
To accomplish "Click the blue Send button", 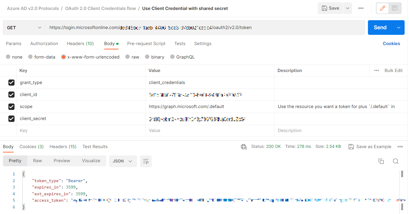I will [x=380, y=28].
